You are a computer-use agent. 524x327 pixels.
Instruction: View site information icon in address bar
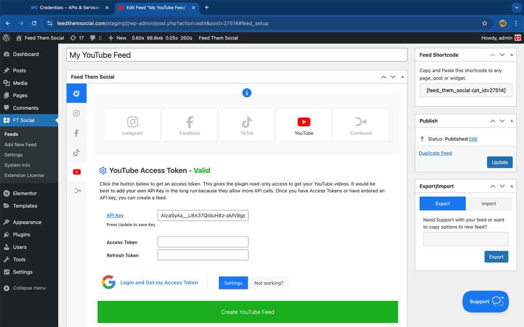pyautogui.click(x=50, y=24)
